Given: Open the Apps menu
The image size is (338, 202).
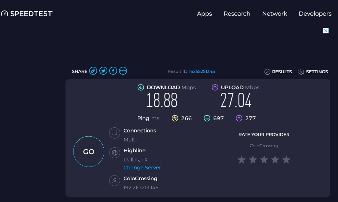Looking at the screenshot, I should coord(204,14).
